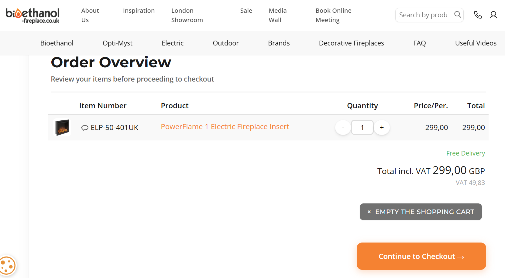Open the PowerFlame 1 Electric Fireplace Insert link
This screenshot has width=505, height=278.
[225, 127]
